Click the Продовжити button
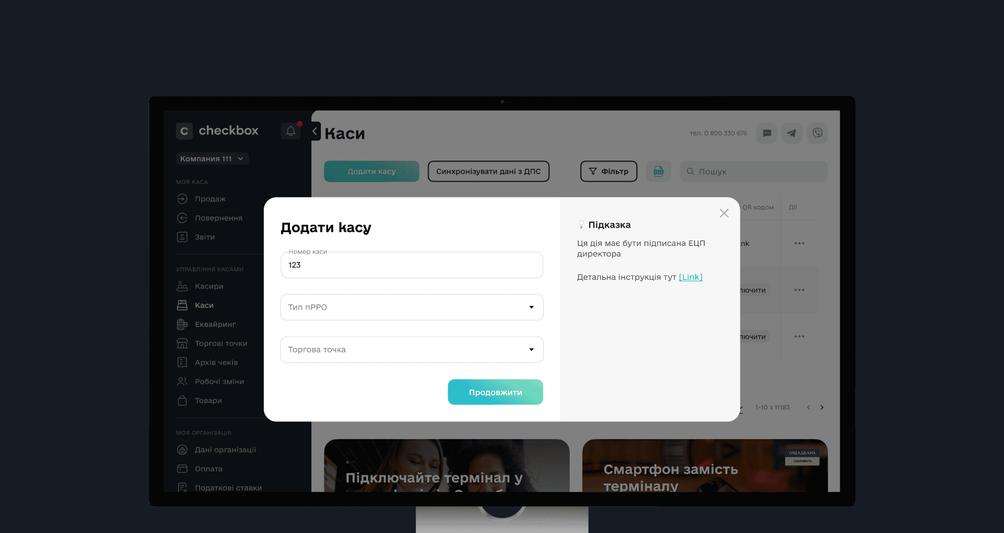 coord(495,392)
